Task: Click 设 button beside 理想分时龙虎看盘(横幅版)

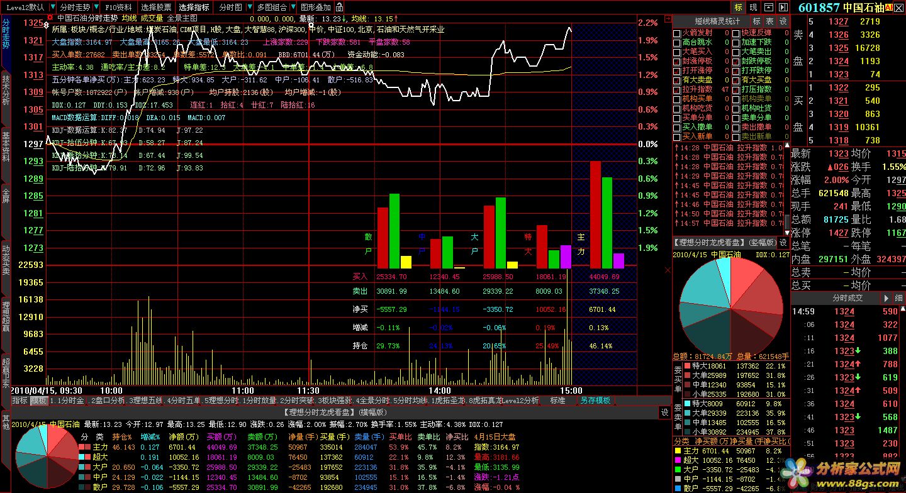Action: tap(664, 413)
